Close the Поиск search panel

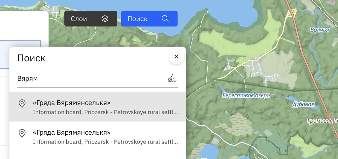(176, 57)
